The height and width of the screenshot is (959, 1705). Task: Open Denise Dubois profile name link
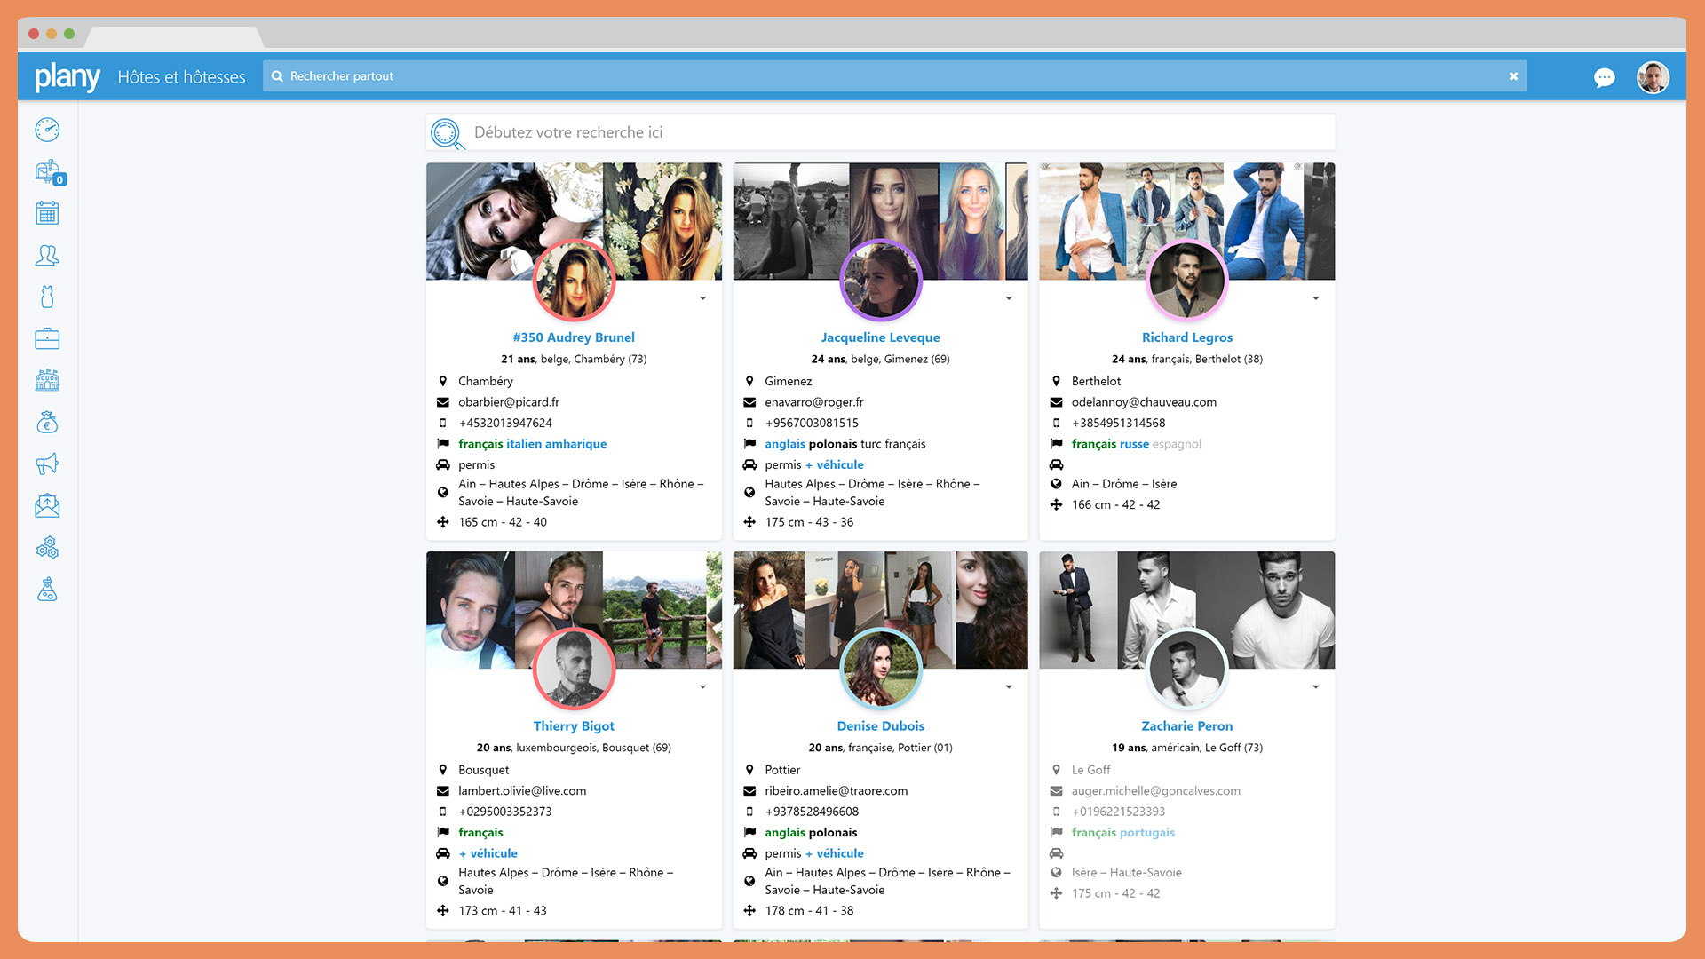pyautogui.click(x=880, y=726)
